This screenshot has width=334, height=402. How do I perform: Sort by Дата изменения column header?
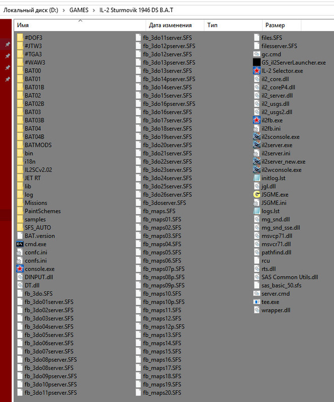tap(170, 25)
